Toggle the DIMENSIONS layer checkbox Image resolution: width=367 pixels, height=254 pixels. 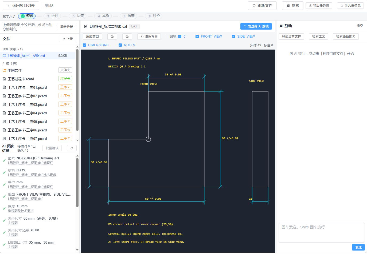84,45
